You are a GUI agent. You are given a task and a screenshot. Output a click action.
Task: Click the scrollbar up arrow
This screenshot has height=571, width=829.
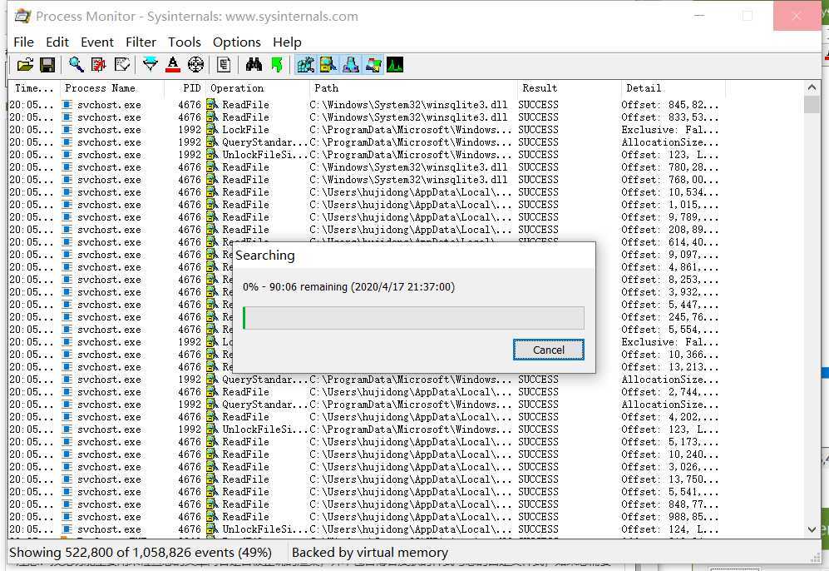pos(812,87)
